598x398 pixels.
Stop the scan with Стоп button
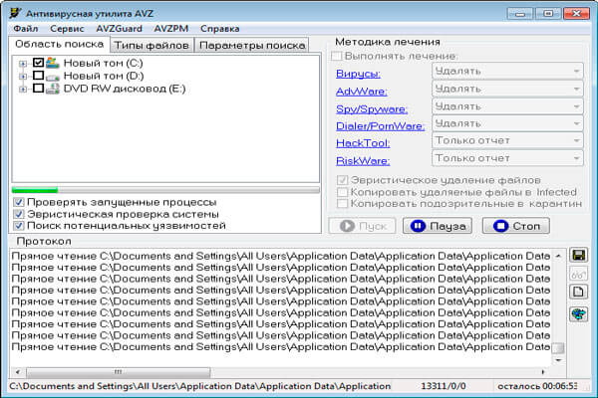pos(516,226)
